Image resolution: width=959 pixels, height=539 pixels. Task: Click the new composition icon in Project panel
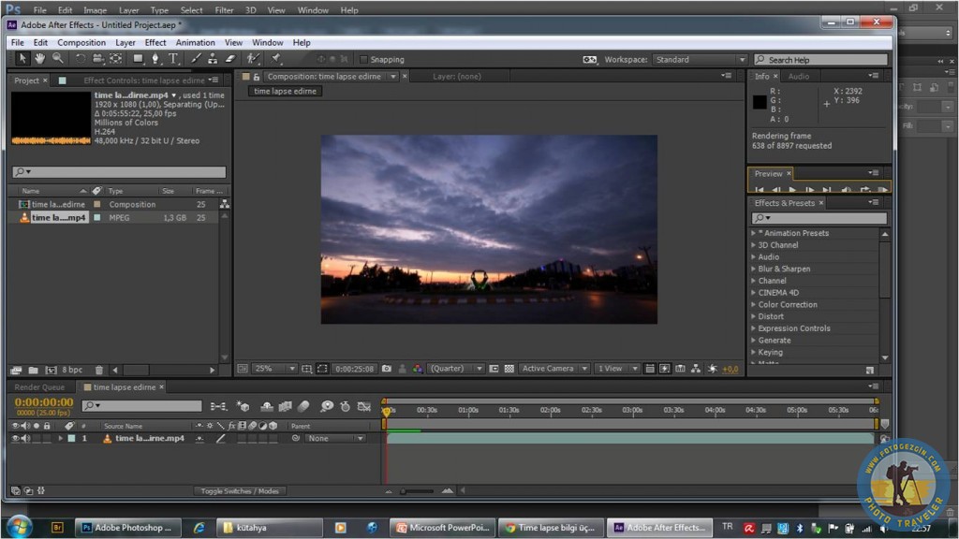point(51,370)
